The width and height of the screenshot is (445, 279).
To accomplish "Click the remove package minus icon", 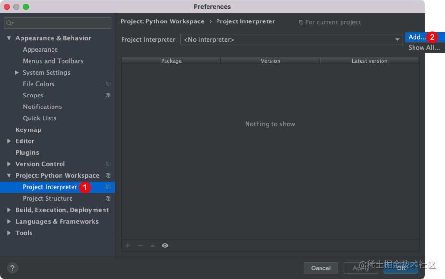I will point(140,245).
